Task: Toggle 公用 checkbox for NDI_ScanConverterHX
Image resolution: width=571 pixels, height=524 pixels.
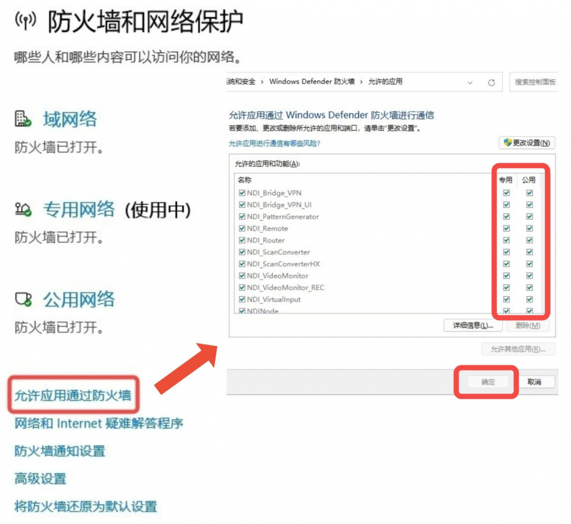Action: pos(530,264)
